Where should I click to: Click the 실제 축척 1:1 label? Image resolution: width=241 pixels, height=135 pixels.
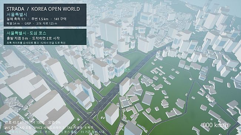[16, 19]
